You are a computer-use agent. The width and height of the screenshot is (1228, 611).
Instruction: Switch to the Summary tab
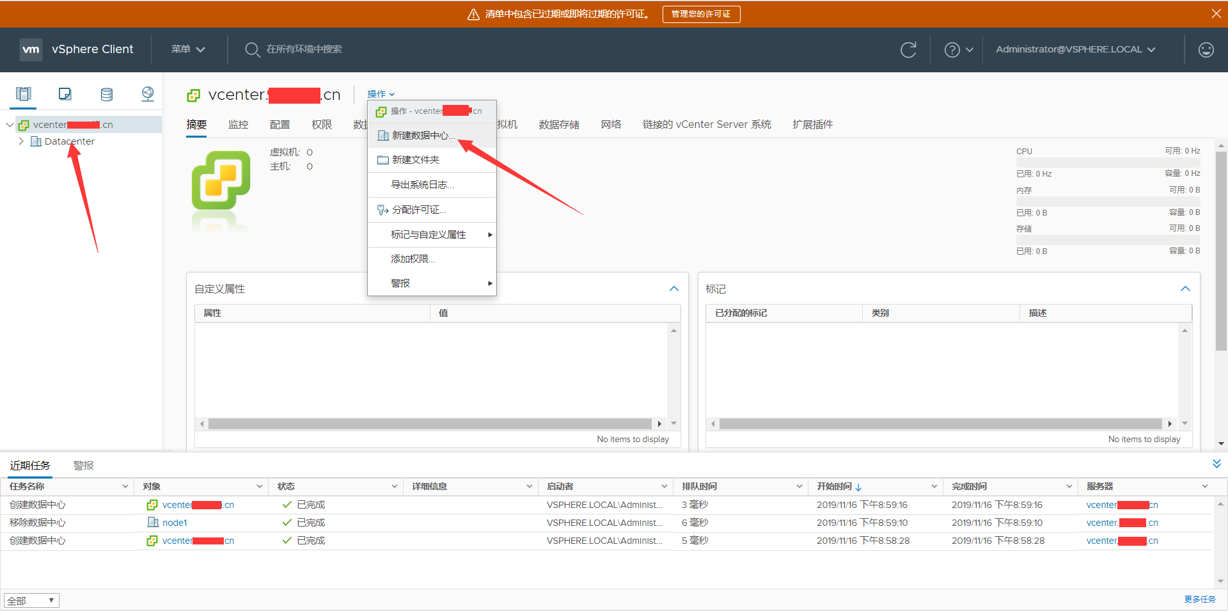196,125
